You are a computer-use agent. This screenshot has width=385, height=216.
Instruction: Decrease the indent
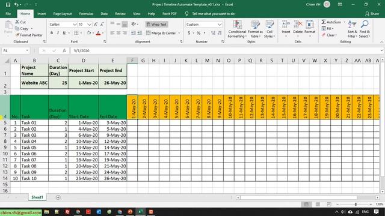point(134,33)
